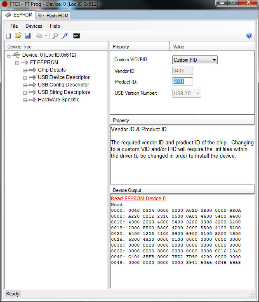Click the New template toolbar icon
The width and height of the screenshot is (259, 302).
9,36
